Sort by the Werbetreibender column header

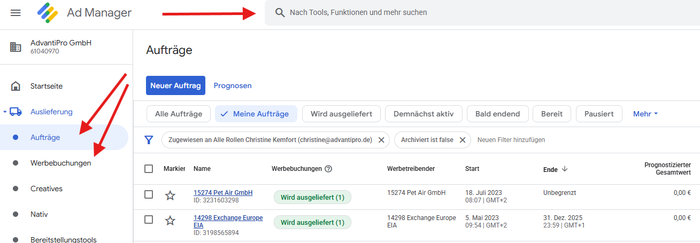point(411,169)
